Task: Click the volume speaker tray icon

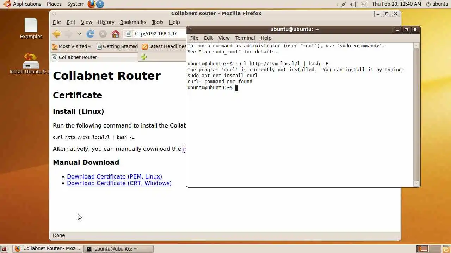Action: click(x=353, y=4)
